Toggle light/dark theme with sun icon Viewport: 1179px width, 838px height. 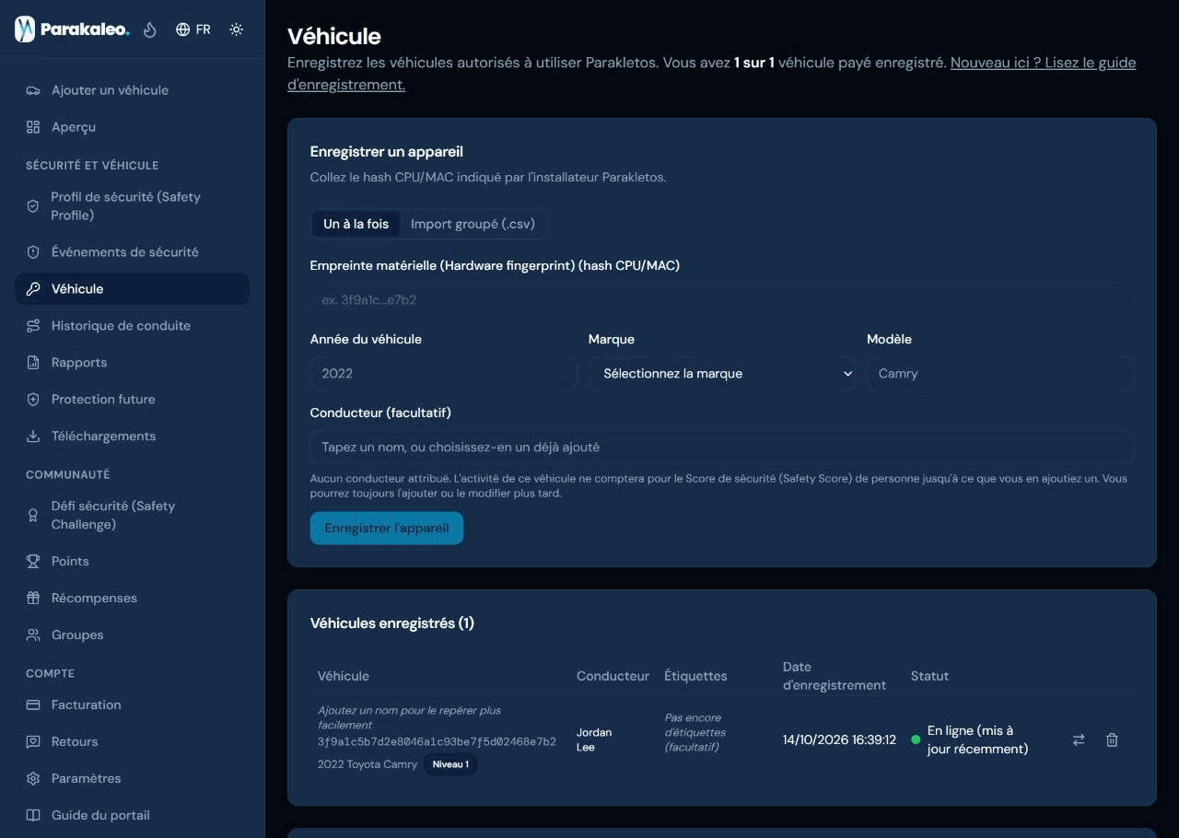[x=237, y=29]
